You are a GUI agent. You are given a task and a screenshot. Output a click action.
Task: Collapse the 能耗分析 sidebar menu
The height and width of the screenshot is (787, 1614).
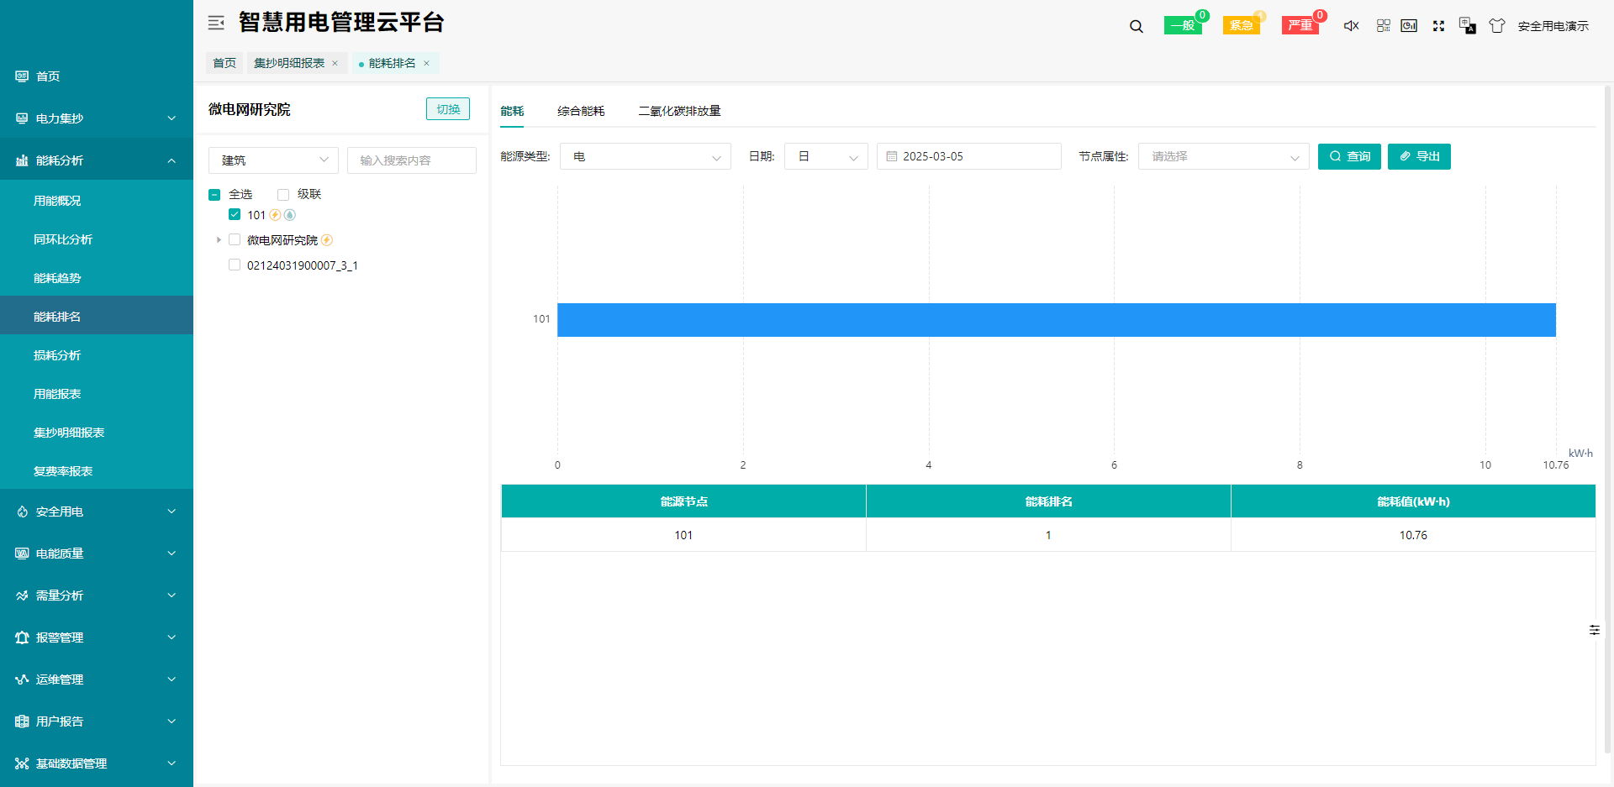[x=97, y=160]
